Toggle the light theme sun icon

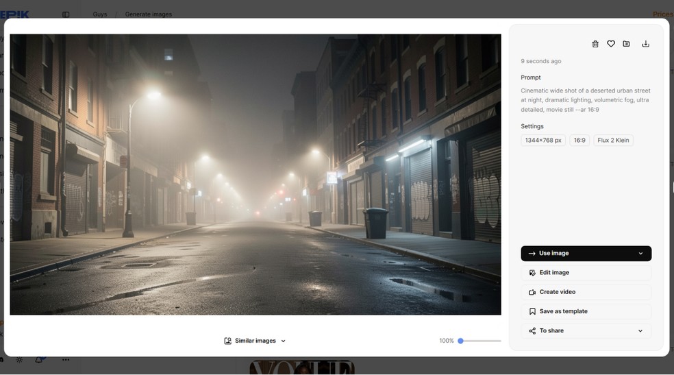tap(19, 360)
